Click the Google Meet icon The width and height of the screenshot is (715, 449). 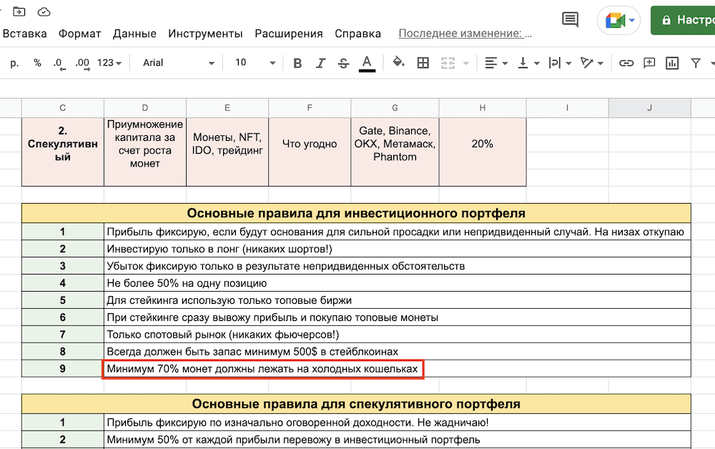click(x=615, y=21)
